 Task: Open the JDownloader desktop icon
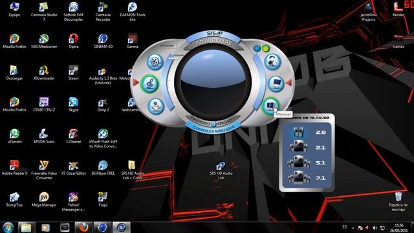point(44,73)
